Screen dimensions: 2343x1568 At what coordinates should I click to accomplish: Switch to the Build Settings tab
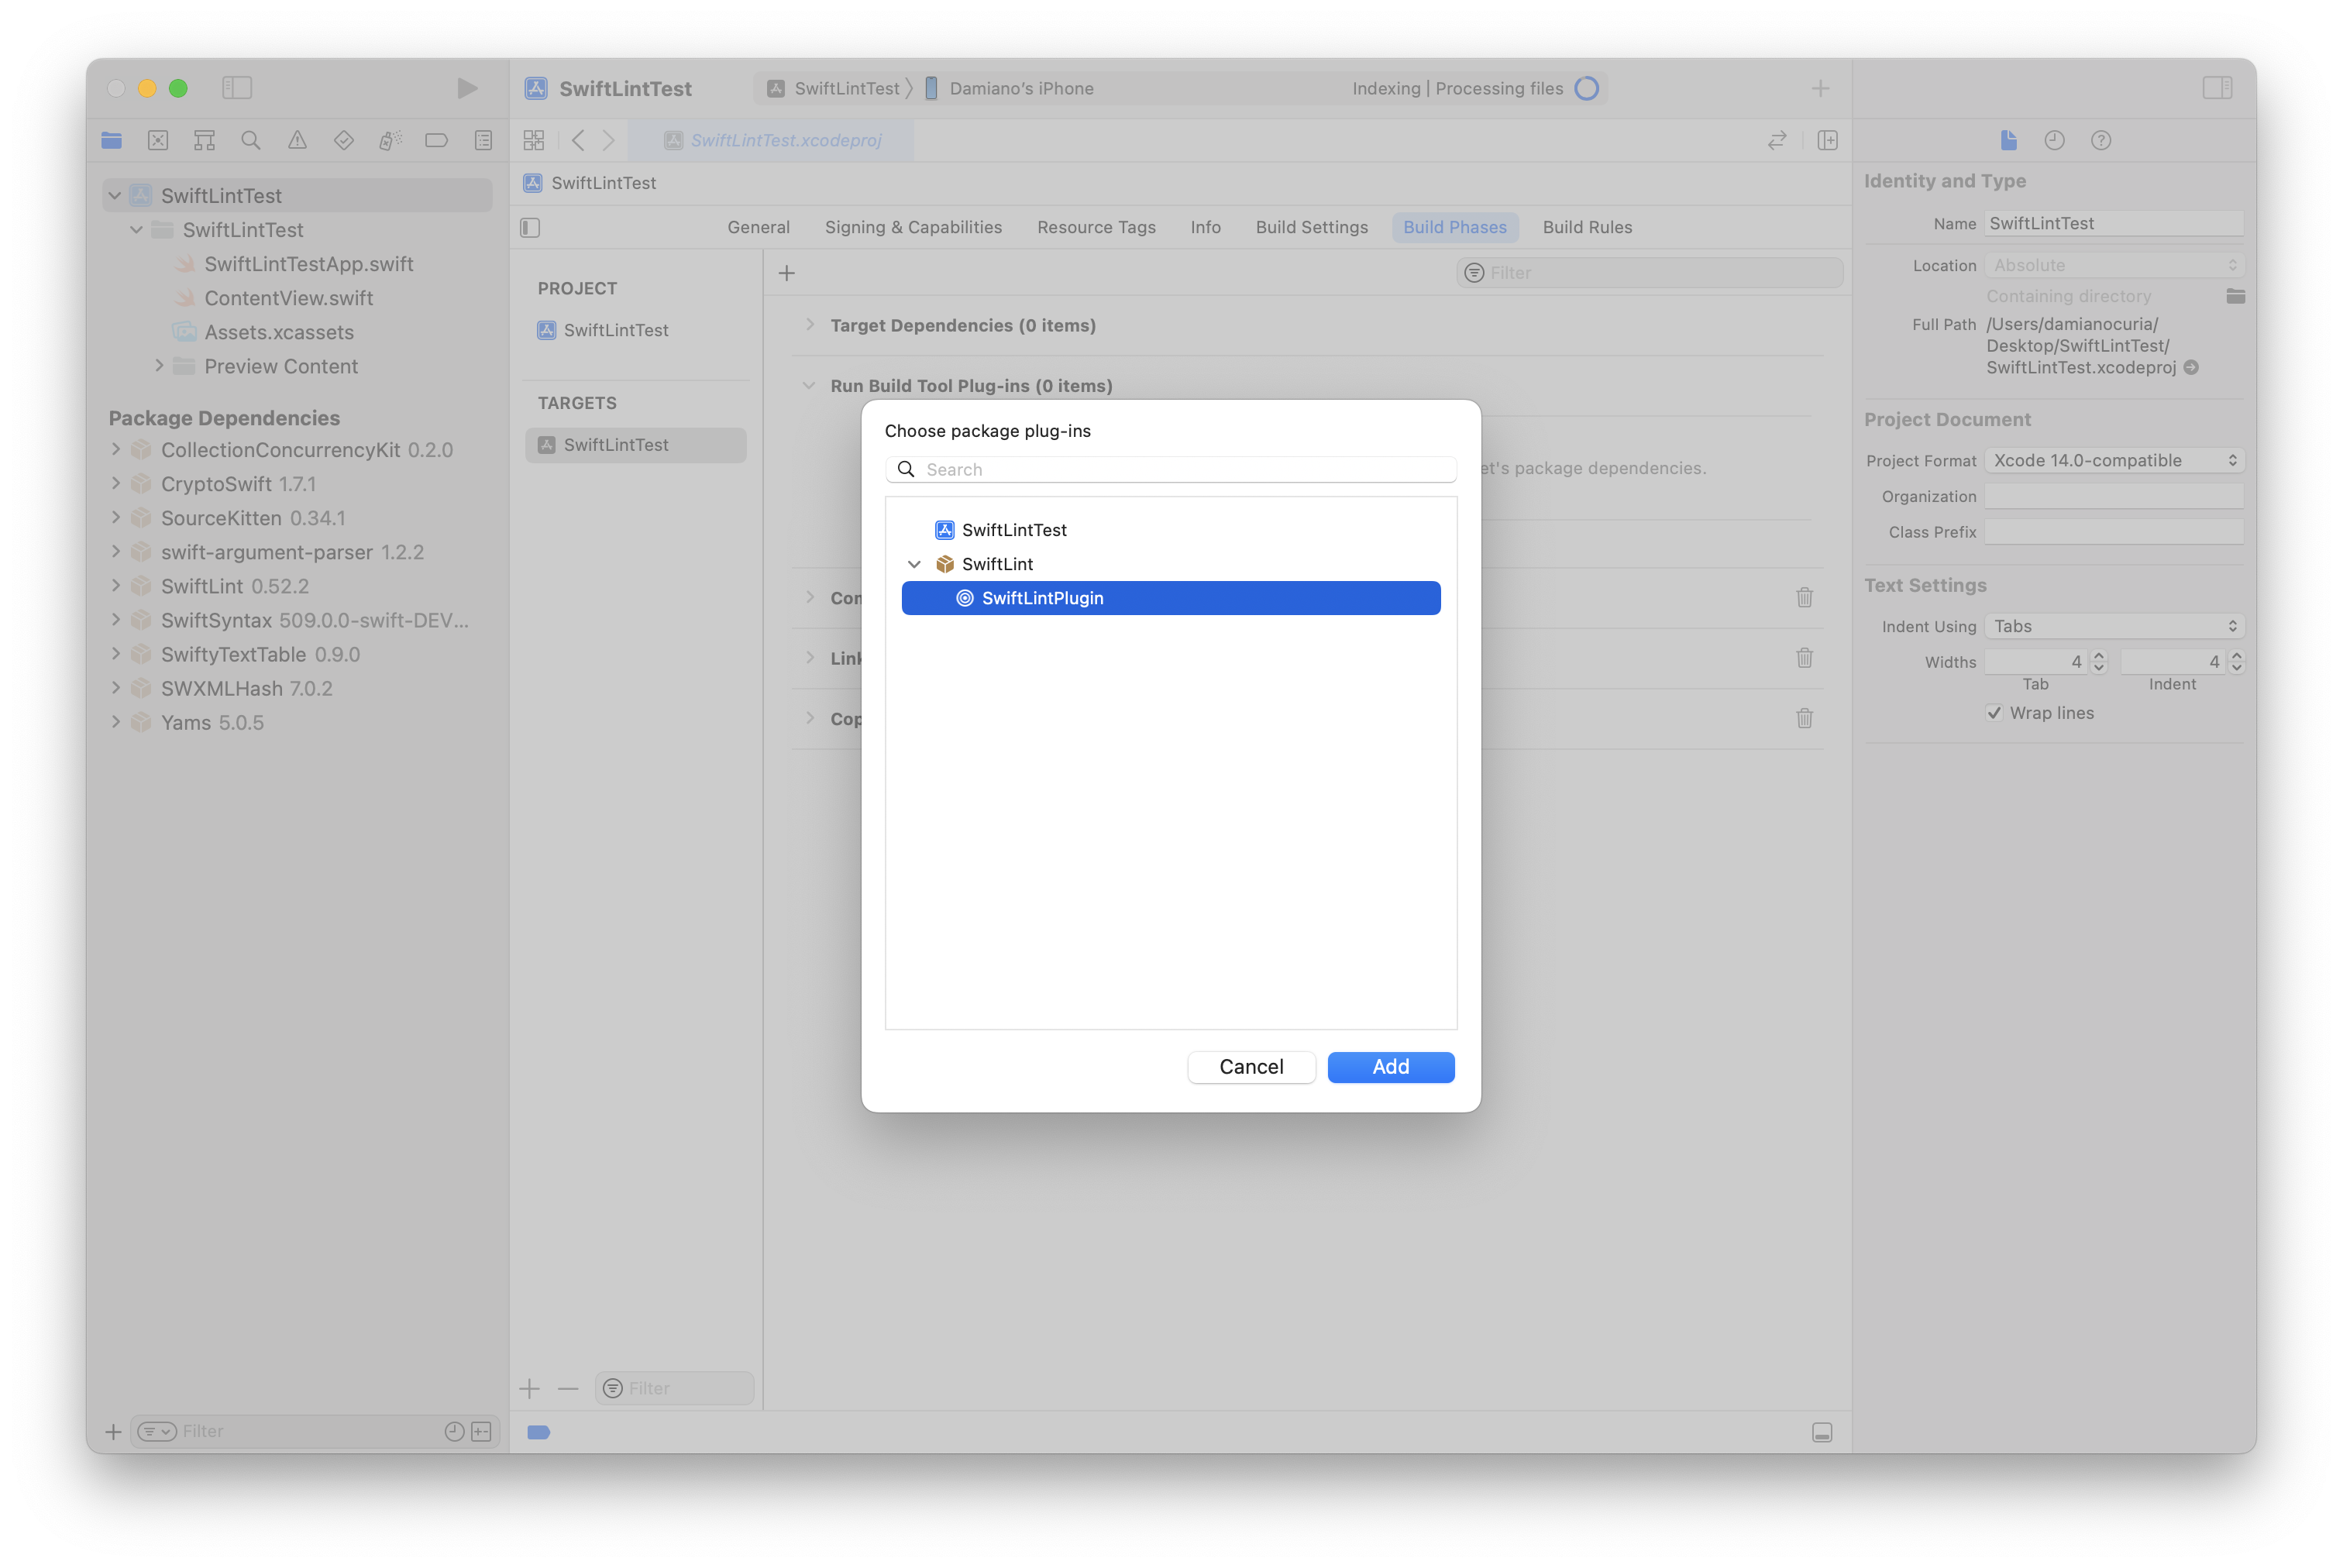point(1311,227)
